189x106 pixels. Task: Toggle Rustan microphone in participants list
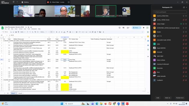pos(183,32)
